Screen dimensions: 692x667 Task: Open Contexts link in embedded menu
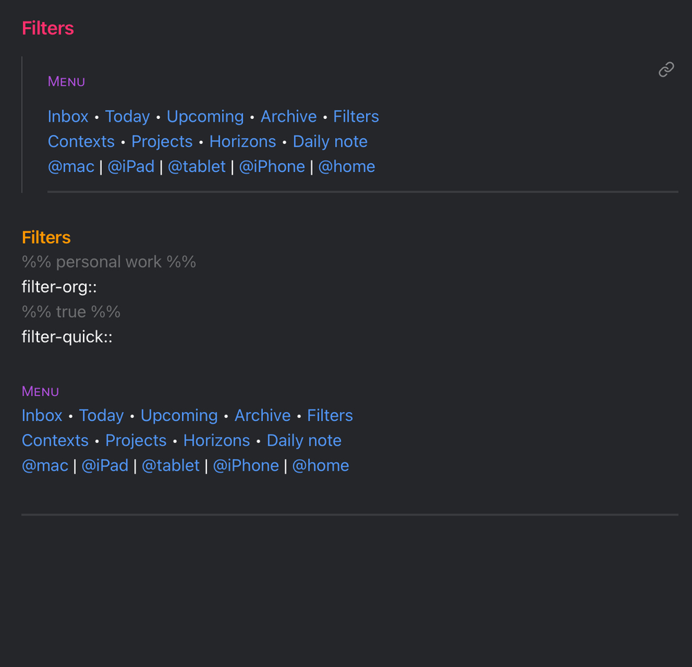81,142
